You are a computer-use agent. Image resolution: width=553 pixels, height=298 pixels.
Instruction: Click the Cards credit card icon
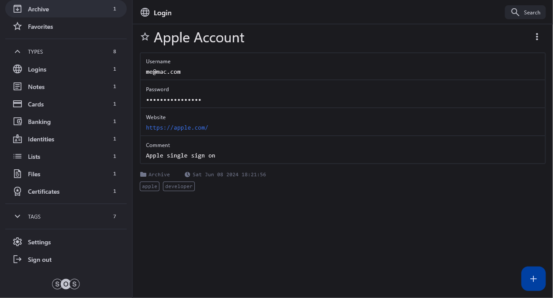(17, 104)
